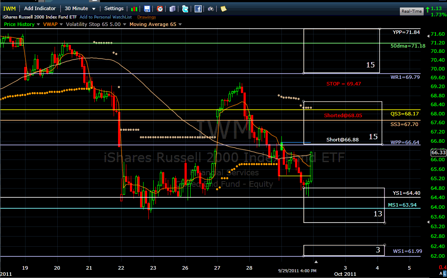Select the WPP=66.64 label

[x=405, y=142]
